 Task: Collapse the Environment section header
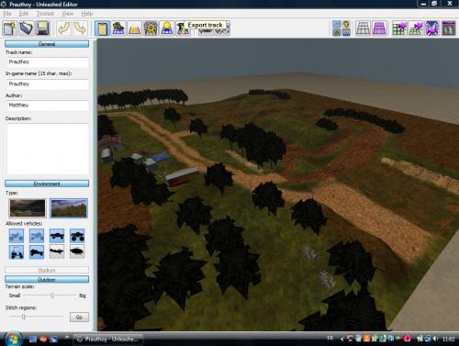tap(47, 184)
